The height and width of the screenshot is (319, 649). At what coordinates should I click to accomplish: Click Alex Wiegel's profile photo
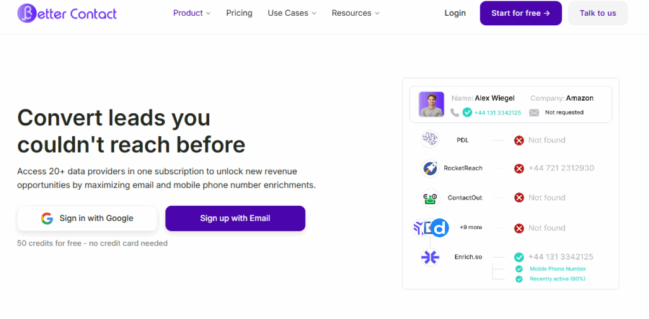point(431,104)
